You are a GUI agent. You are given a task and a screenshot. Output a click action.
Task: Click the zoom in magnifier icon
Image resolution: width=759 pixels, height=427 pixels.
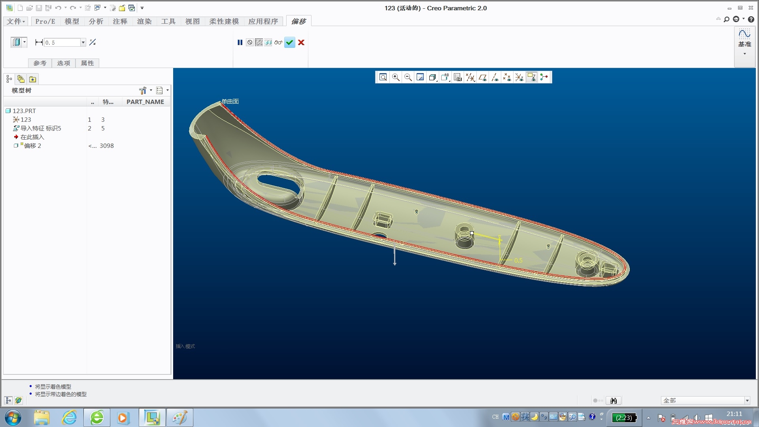[x=395, y=77]
